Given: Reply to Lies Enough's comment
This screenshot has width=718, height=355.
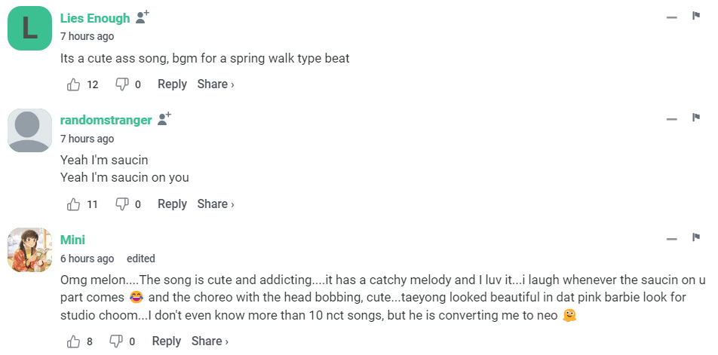Looking at the screenshot, I should (x=172, y=84).
